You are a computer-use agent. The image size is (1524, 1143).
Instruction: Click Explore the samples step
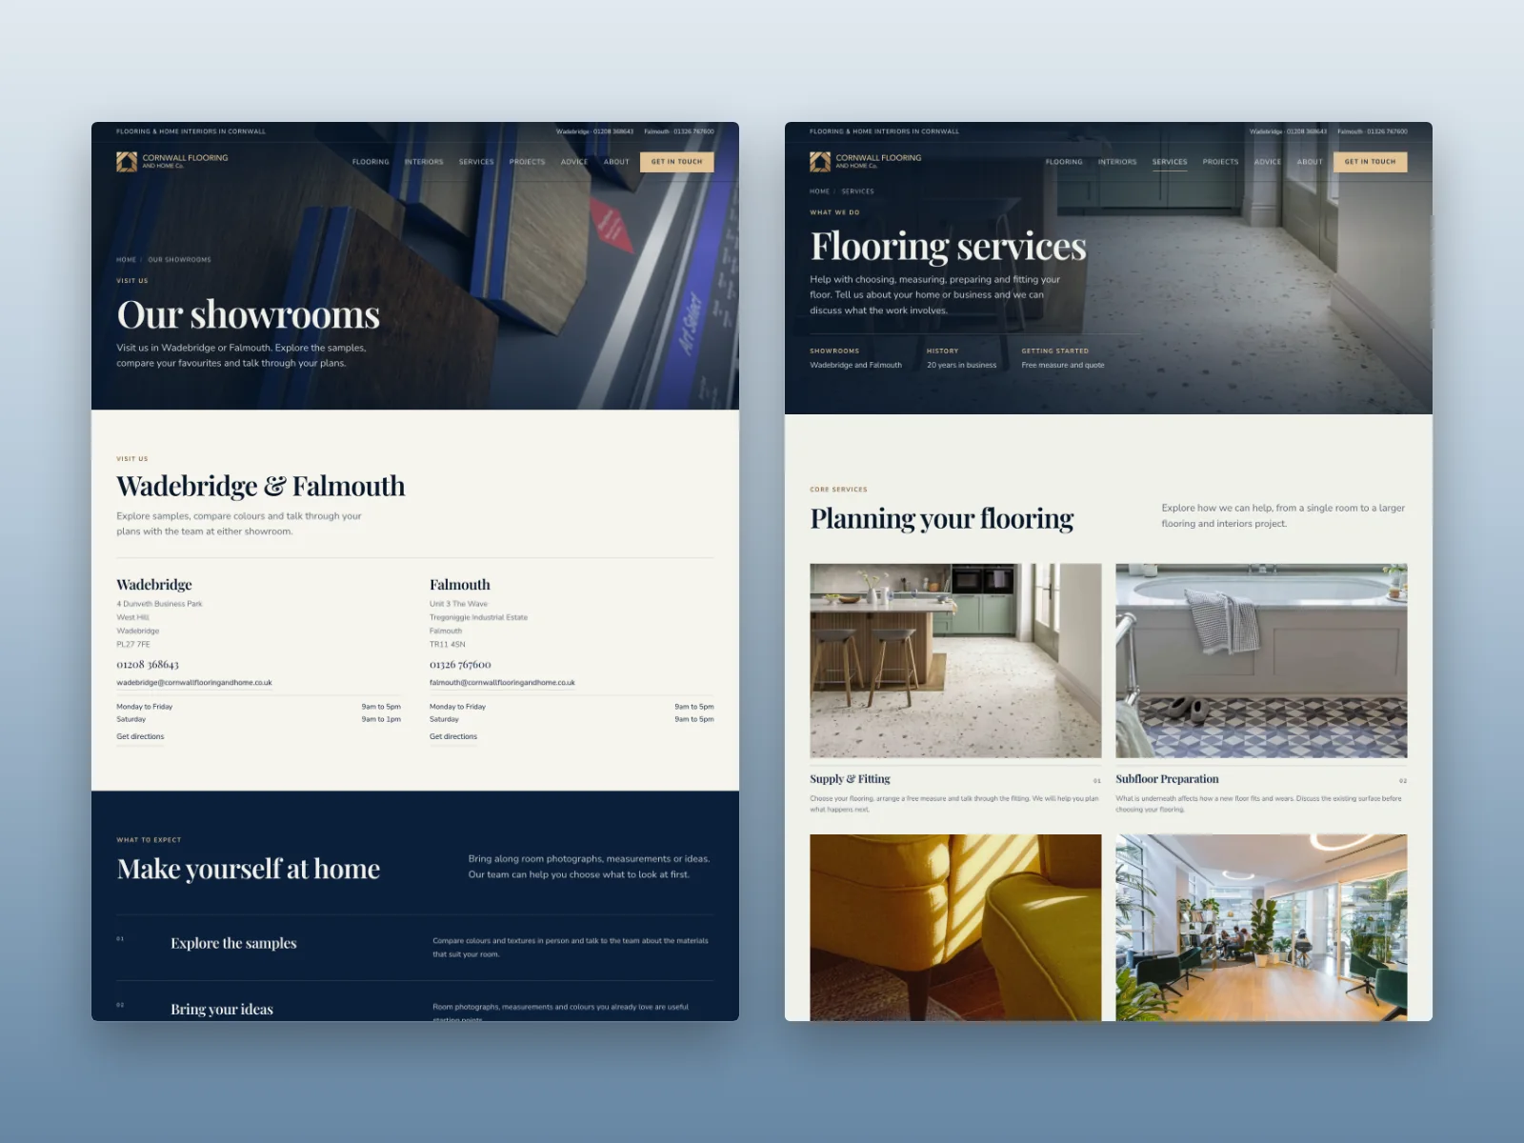pyautogui.click(x=233, y=943)
